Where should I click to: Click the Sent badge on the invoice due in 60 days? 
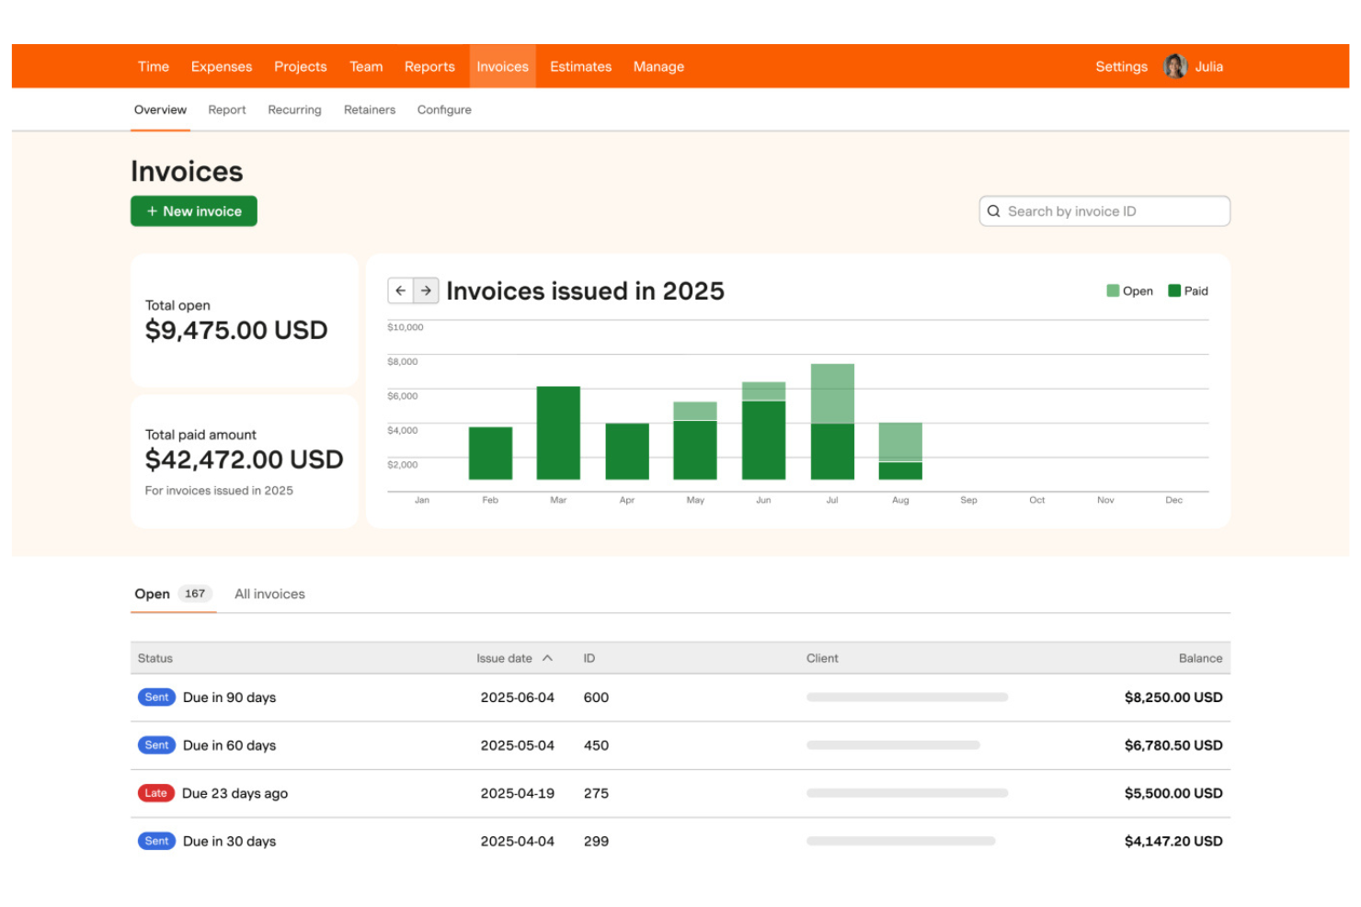pos(155,744)
